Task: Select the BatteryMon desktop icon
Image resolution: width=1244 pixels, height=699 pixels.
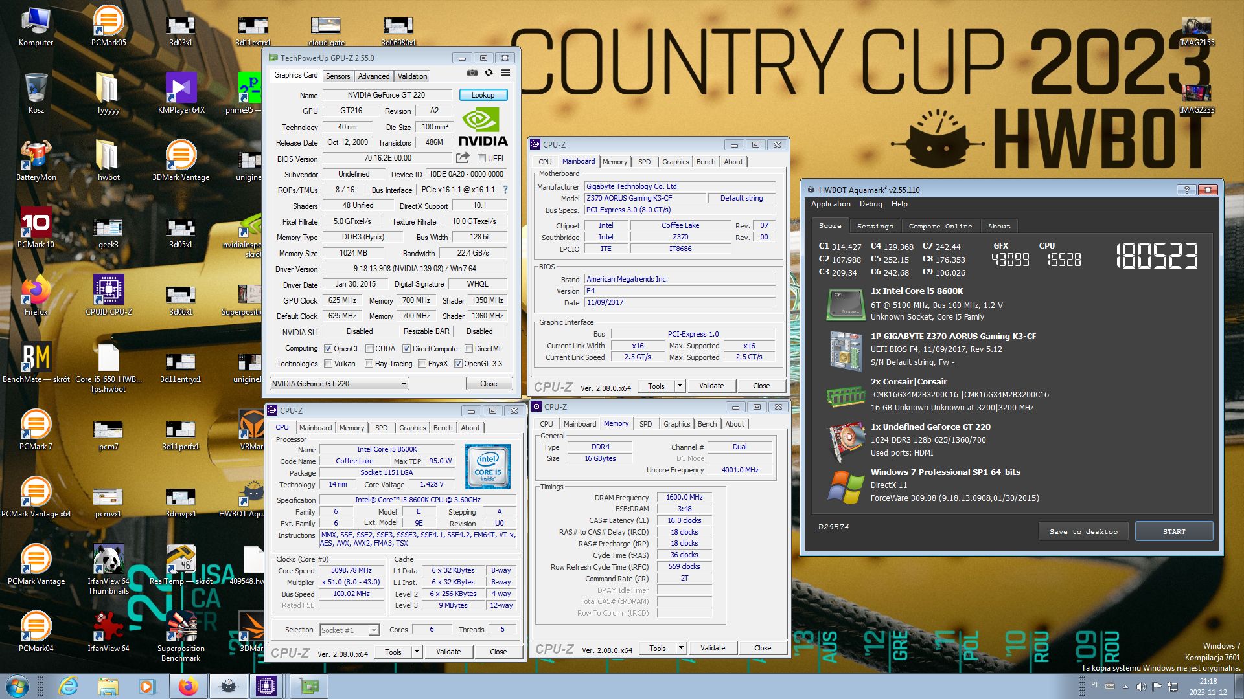Action: pyautogui.click(x=36, y=161)
